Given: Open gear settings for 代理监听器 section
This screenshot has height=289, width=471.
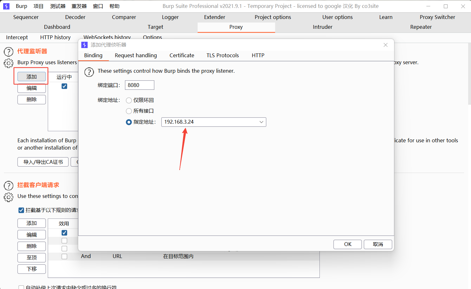Looking at the screenshot, I should click(9, 63).
